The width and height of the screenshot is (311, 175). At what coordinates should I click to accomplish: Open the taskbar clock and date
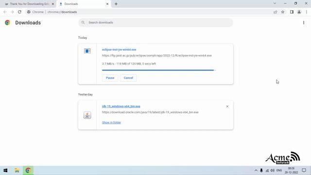point(292,171)
